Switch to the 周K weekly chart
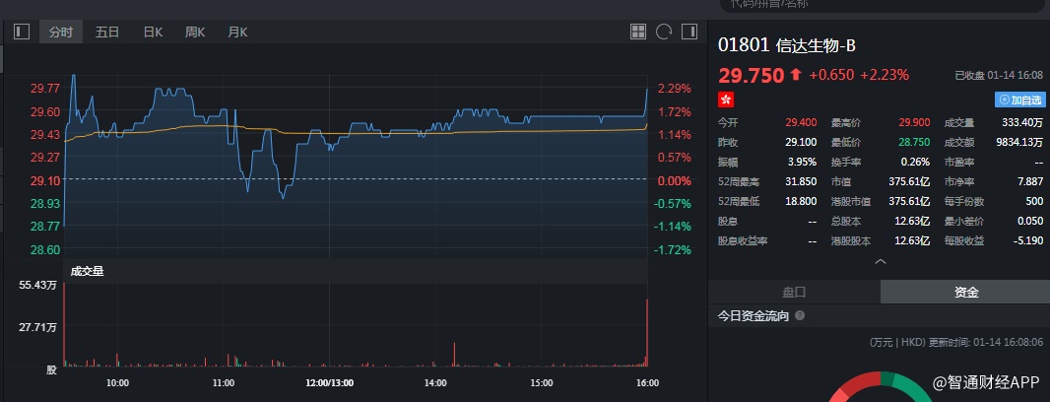This screenshot has width=1050, height=402. [195, 33]
